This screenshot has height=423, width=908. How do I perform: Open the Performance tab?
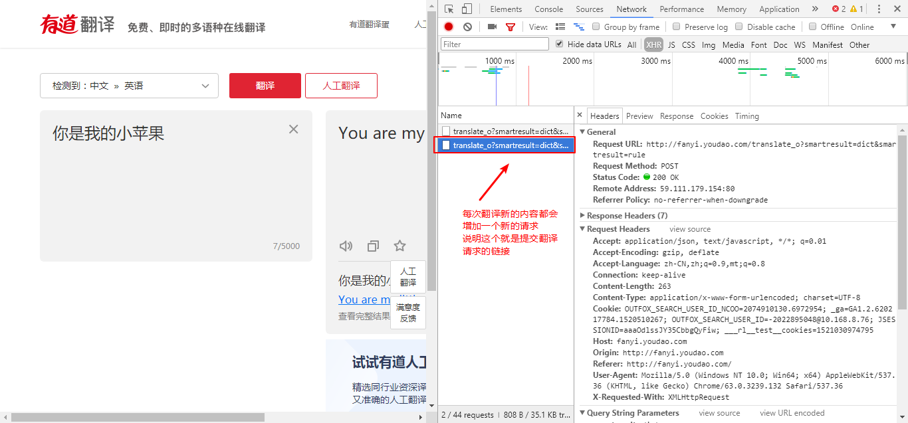(x=682, y=9)
